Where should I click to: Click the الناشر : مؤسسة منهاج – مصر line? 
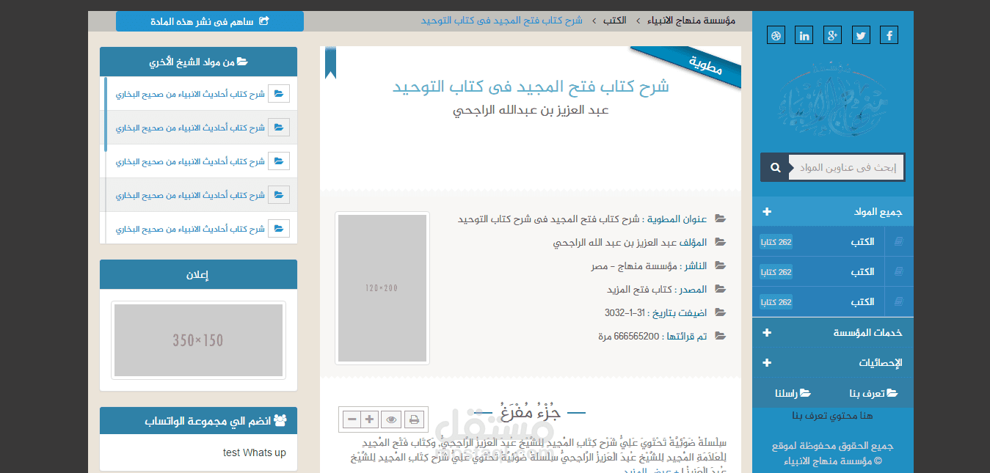click(x=649, y=266)
